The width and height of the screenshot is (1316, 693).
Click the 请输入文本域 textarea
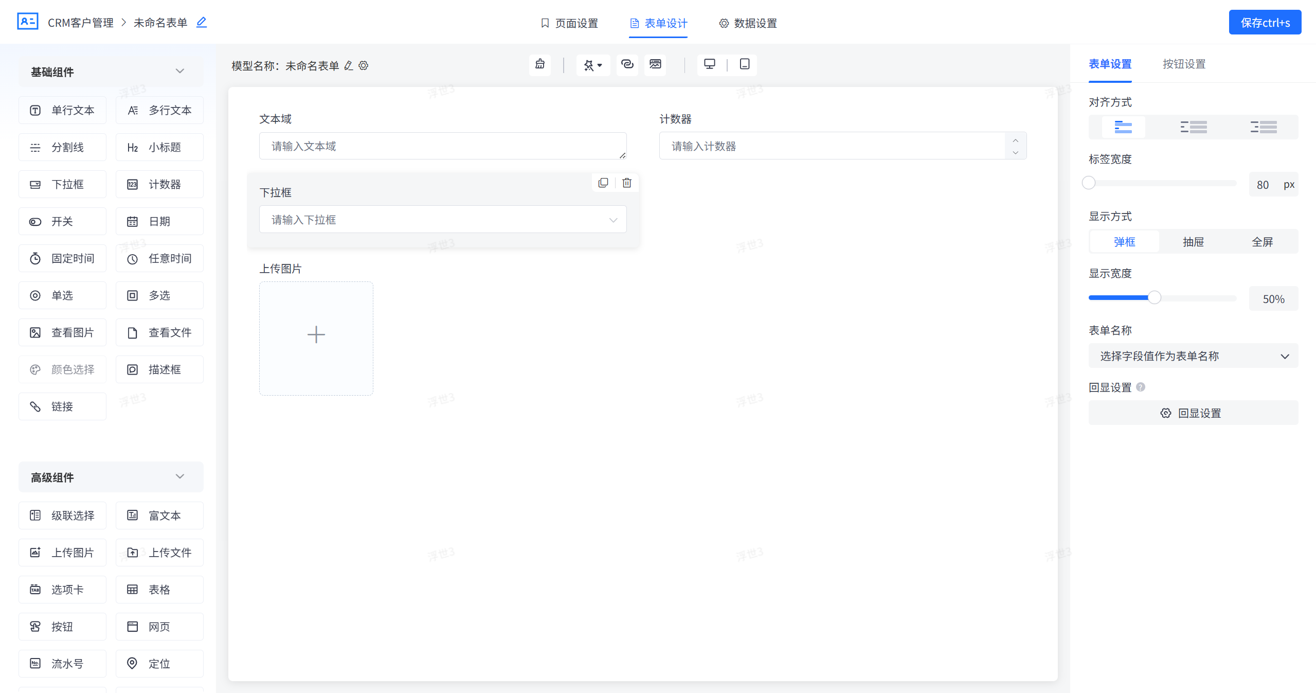tap(443, 146)
